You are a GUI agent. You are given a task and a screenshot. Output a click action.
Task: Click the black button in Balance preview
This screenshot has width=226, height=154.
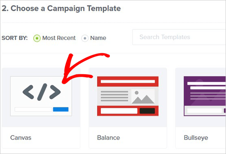147,111
